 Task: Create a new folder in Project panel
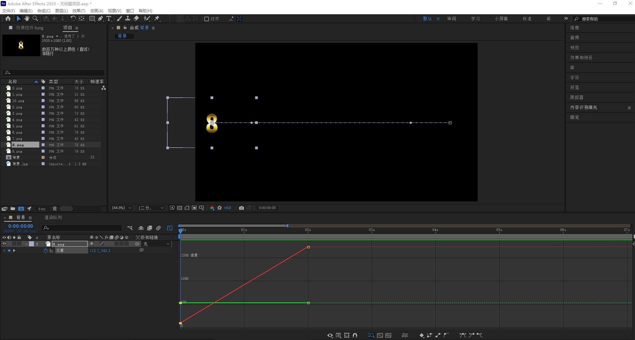tap(13, 209)
